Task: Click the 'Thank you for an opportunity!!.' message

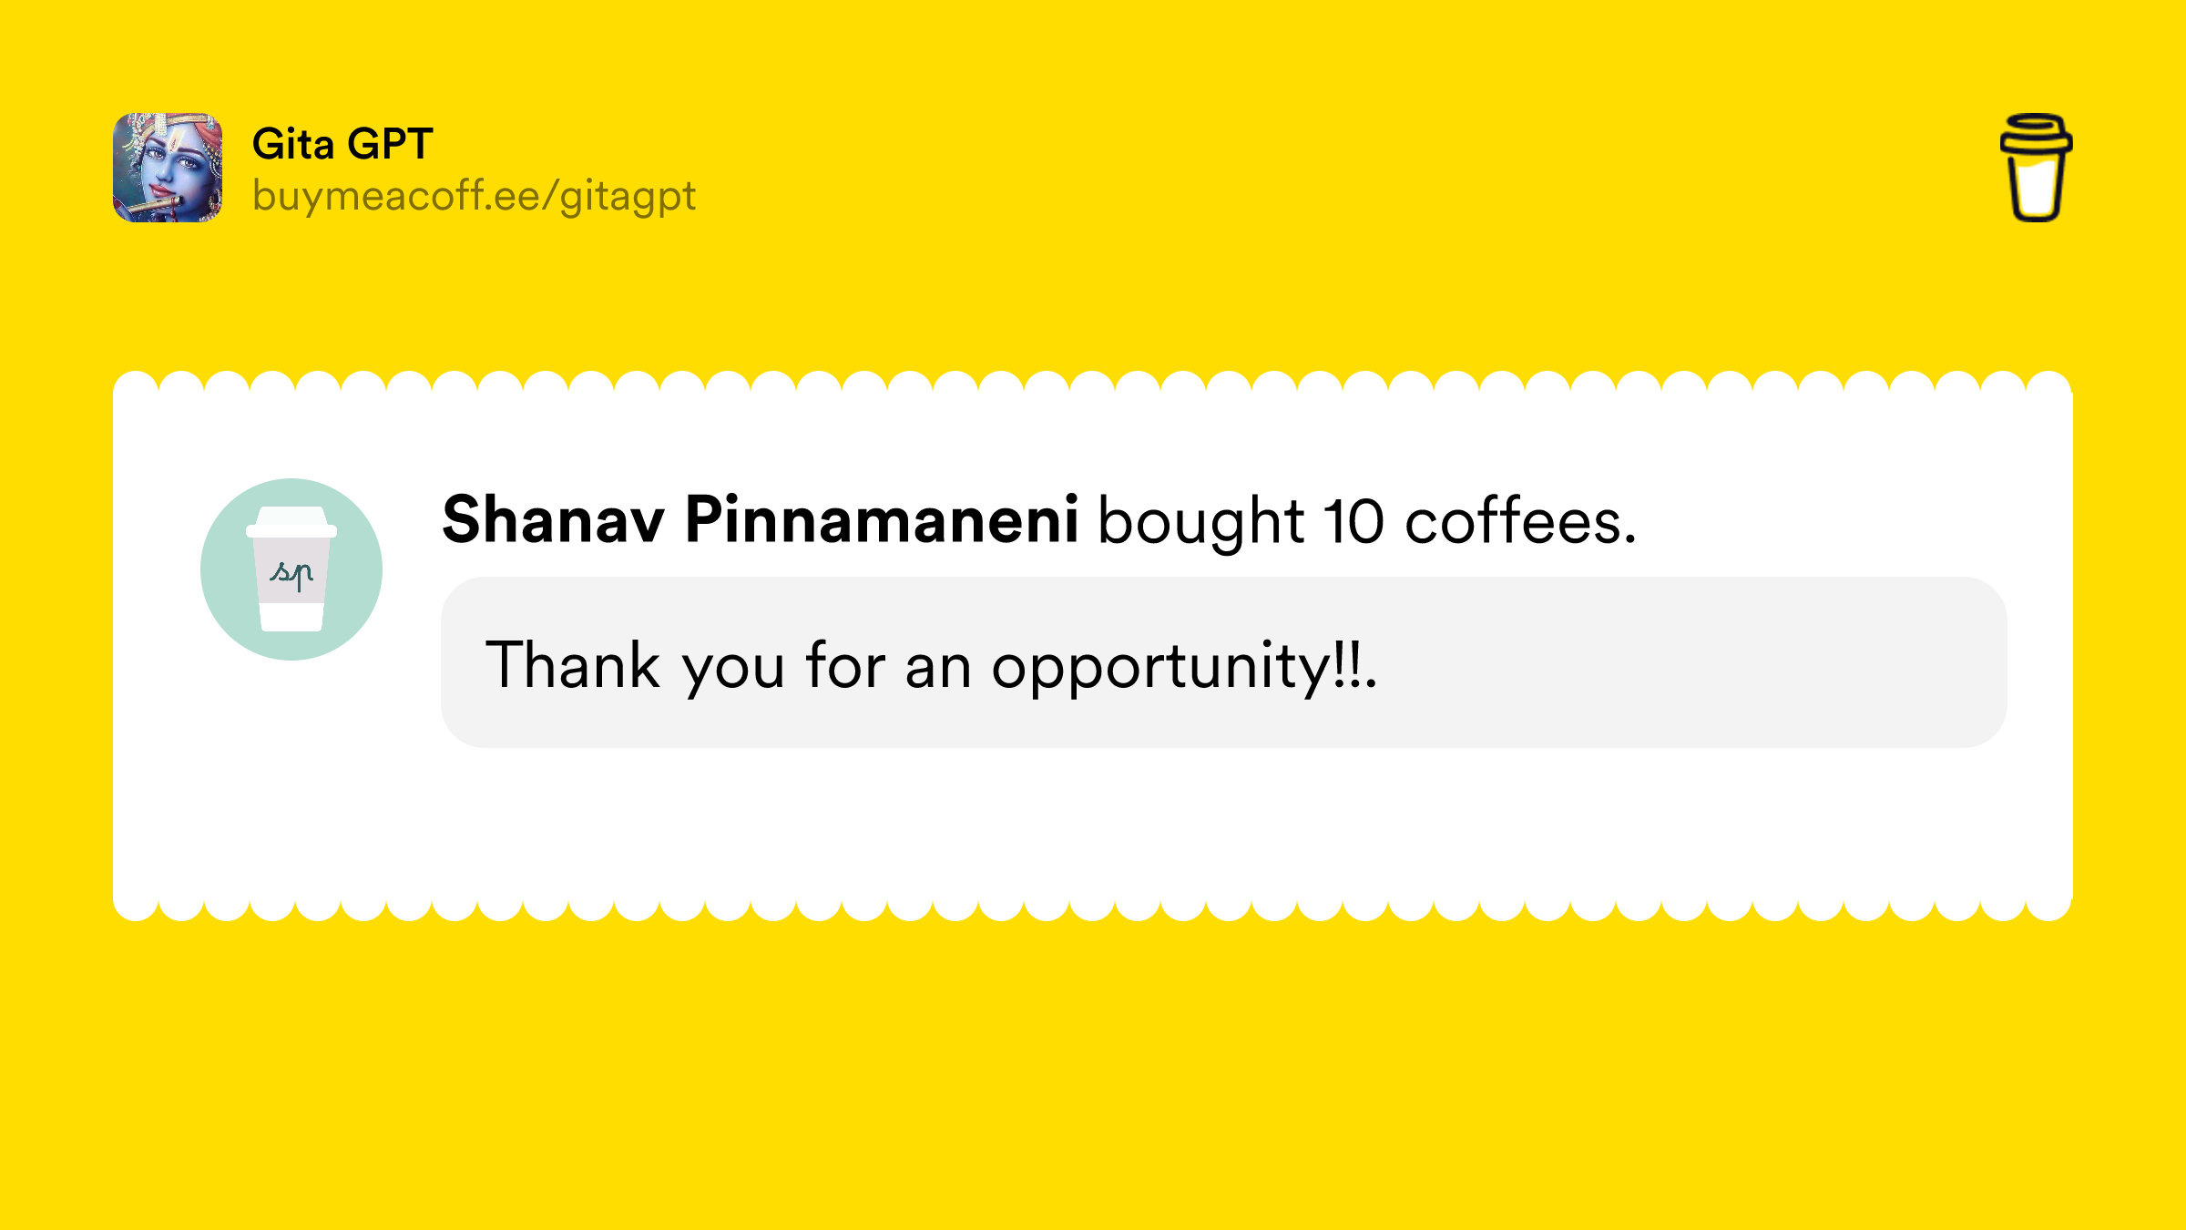Action: click(932, 666)
